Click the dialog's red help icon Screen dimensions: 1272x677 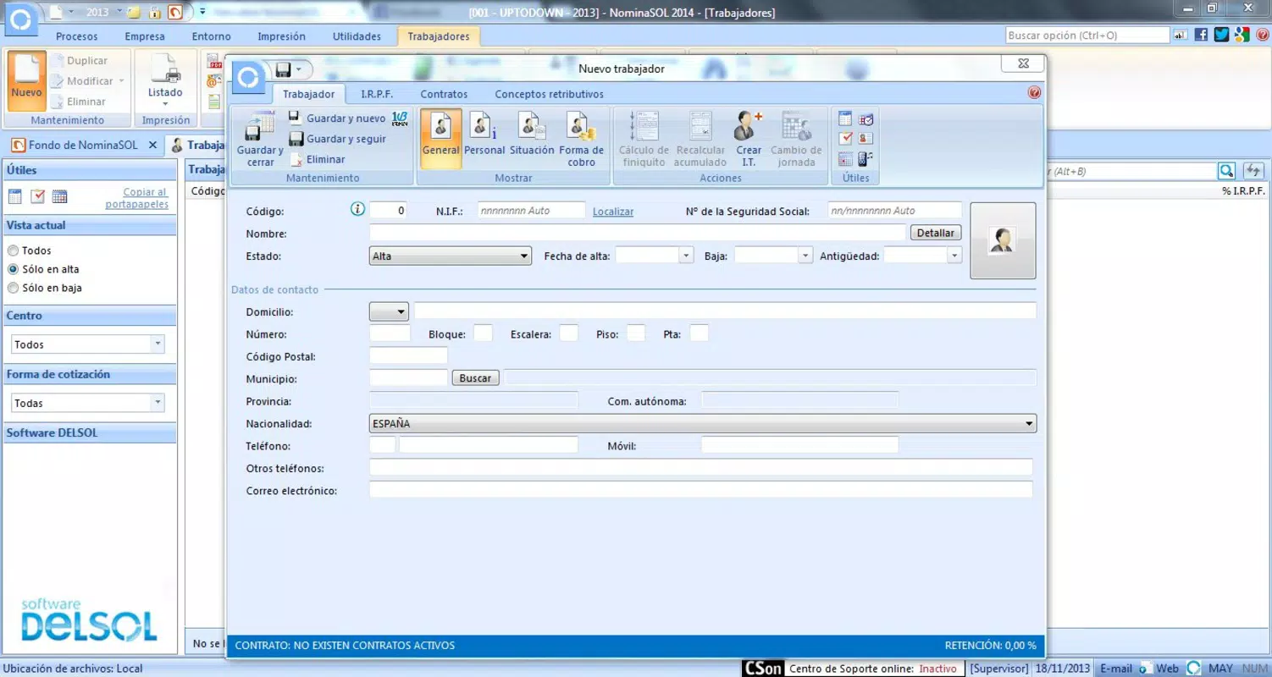[x=1034, y=93]
